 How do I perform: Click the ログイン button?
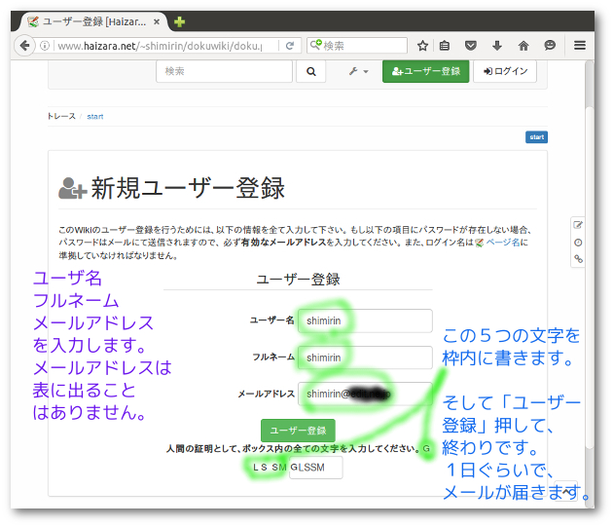tap(504, 71)
